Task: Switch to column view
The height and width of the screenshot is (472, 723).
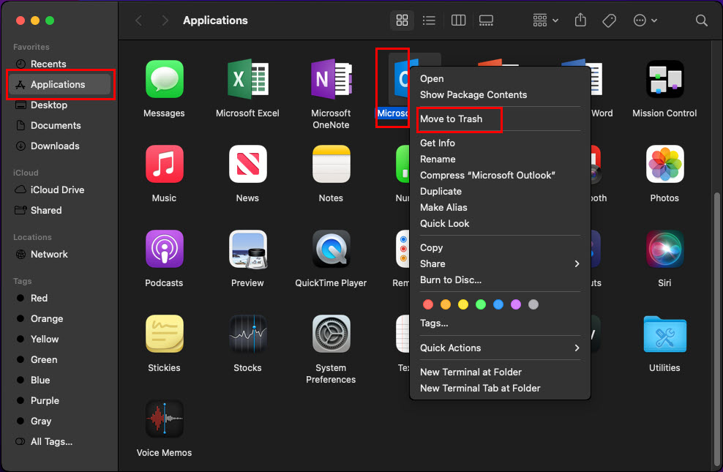Action: [x=458, y=20]
